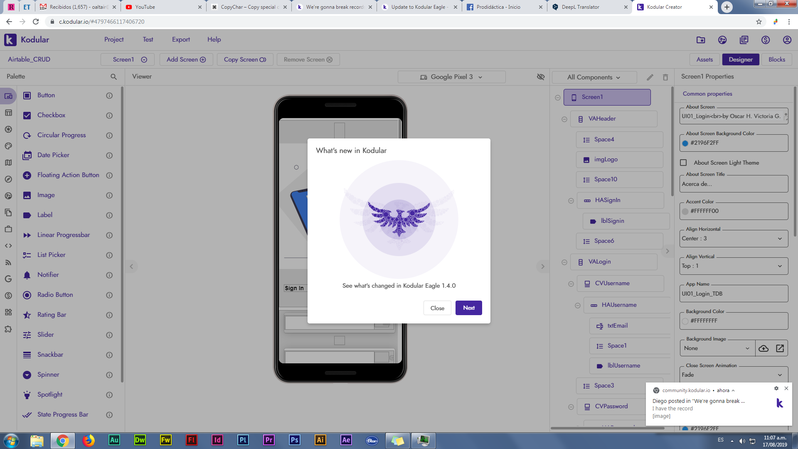
Task: Click the background image open-external icon
Action: 780,348
